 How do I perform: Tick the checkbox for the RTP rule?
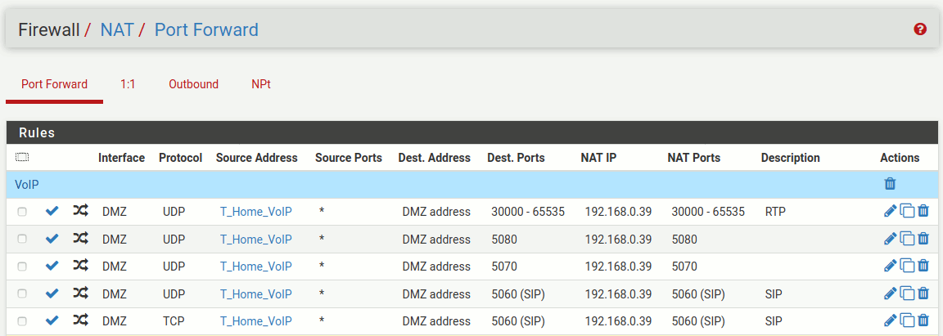tap(22, 212)
